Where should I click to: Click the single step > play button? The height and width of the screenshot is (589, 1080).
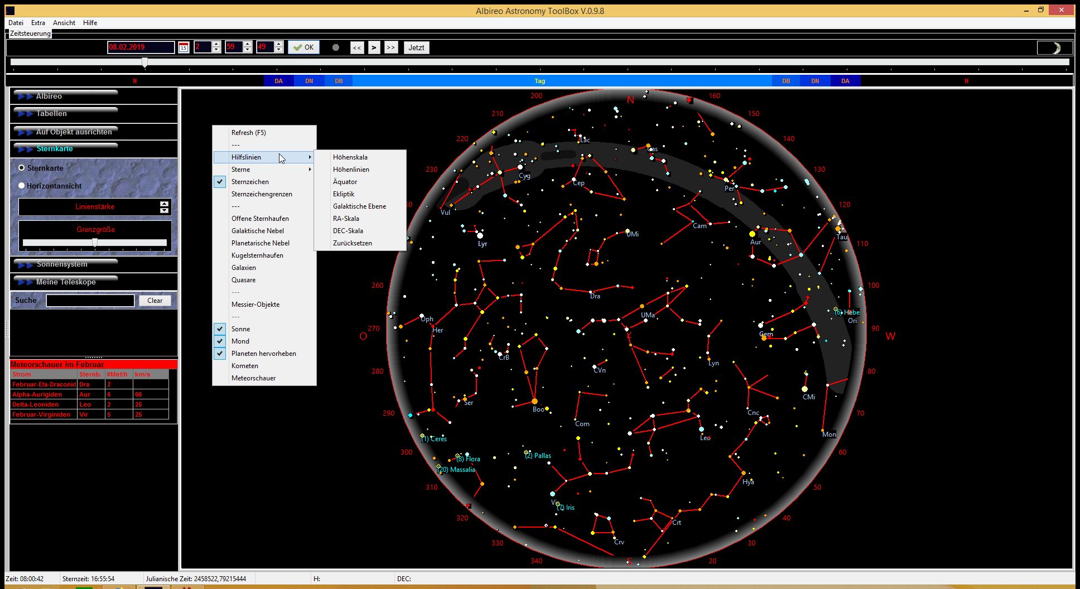tap(374, 47)
